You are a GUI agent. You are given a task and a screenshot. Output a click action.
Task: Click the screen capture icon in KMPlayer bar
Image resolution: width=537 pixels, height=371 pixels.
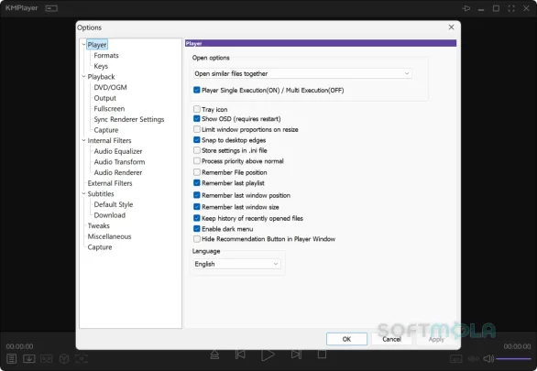82,358
